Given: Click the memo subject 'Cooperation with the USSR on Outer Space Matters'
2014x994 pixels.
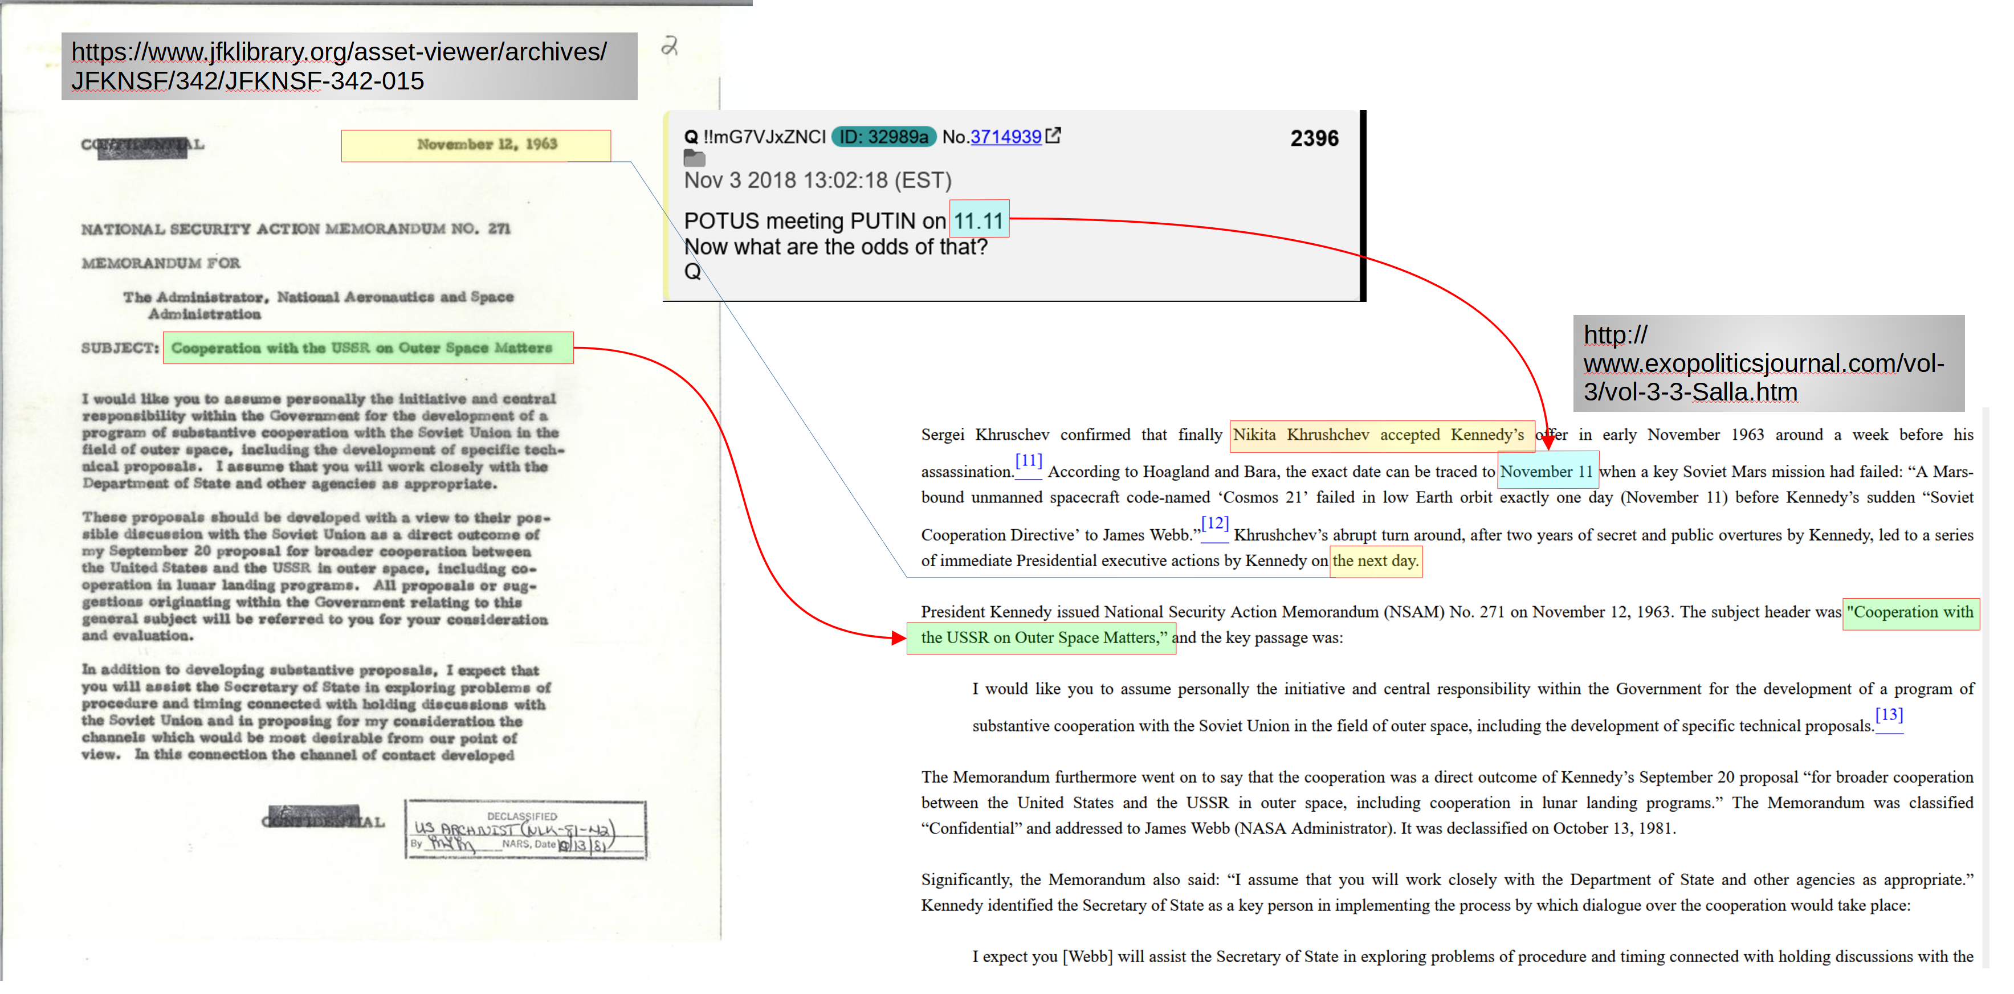Looking at the screenshot, I should tap(368, 347).
